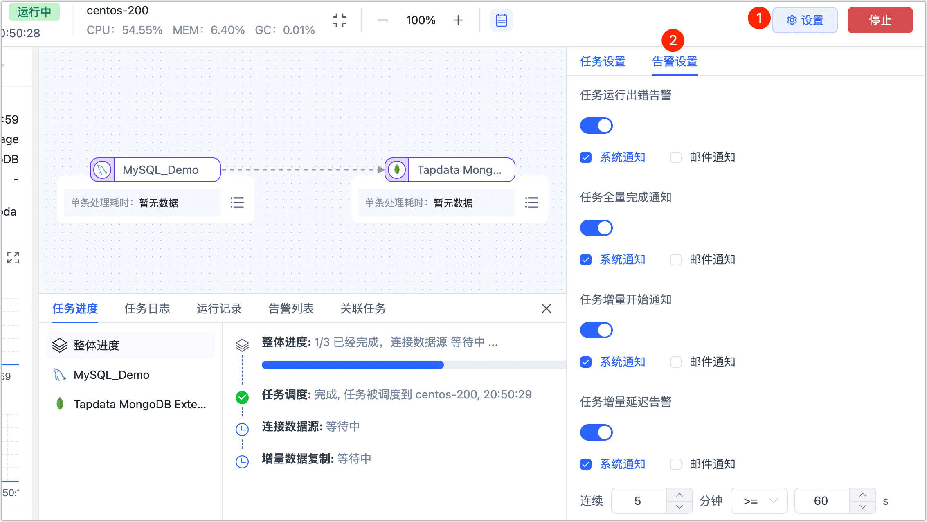Open the task record clipboard icon

pyautogui.click(x=502, y=19)
